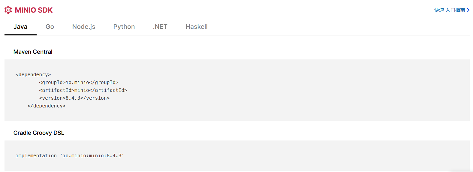Screen dimensions: 473x172
Task: Click the minio artifactId value
Action: tap(82, 90)
